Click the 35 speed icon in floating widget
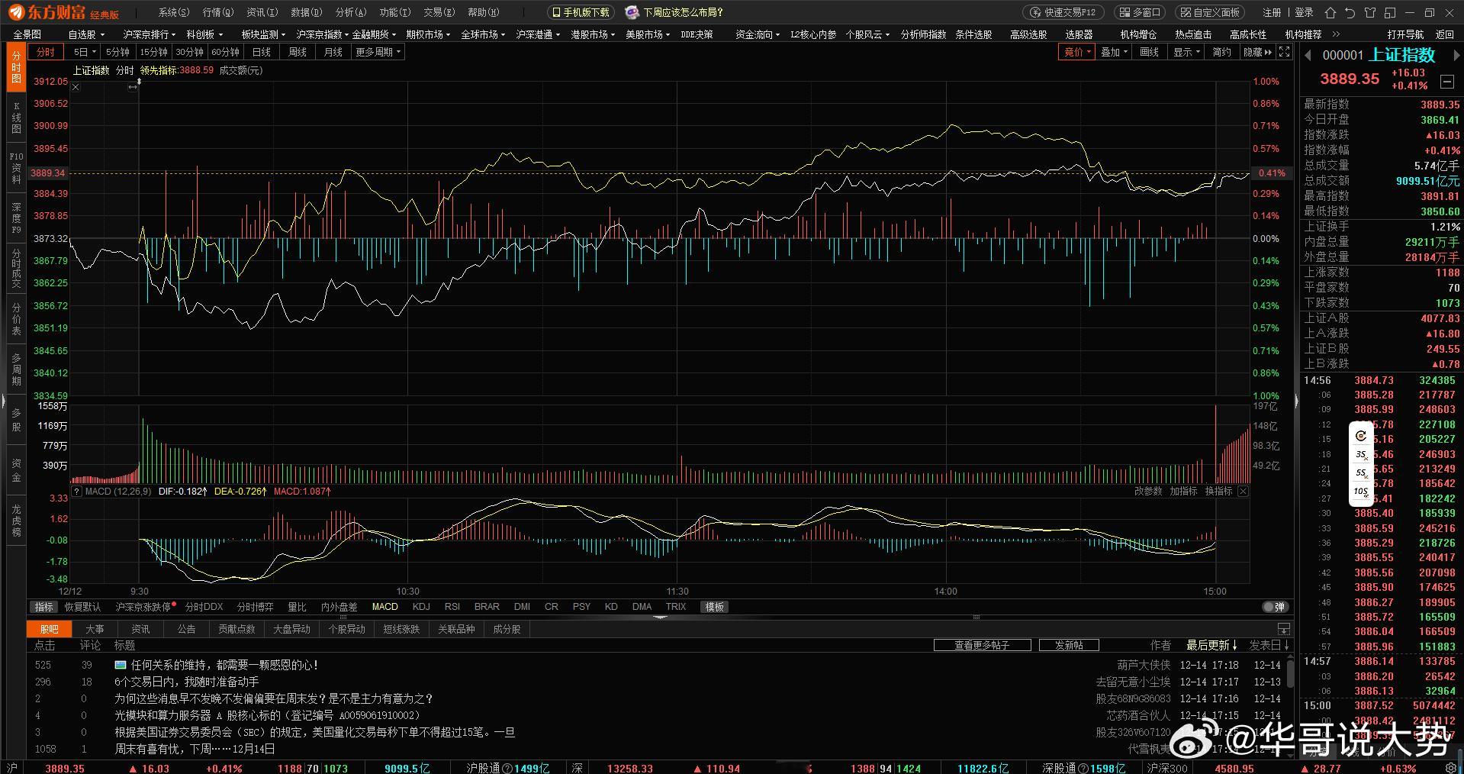1464x774 pixels. (1361, 454)
